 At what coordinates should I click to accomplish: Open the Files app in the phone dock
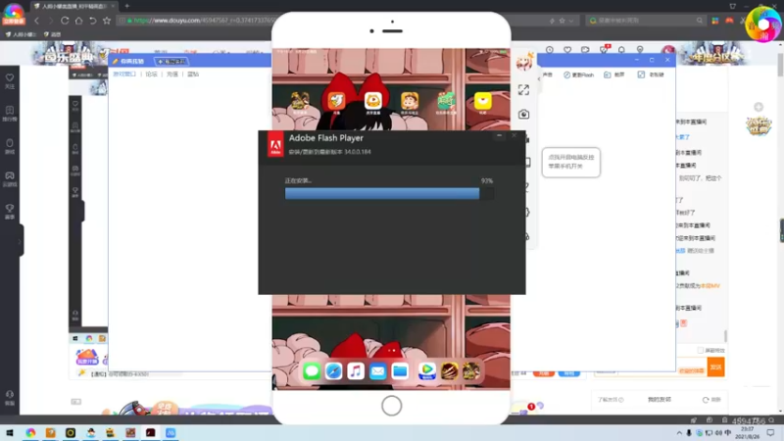(x=400, y=371)
